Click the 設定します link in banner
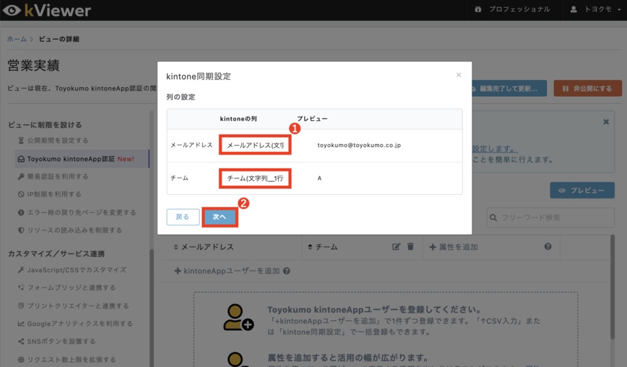Screen dimensions: 627x367 coord(495,149)
